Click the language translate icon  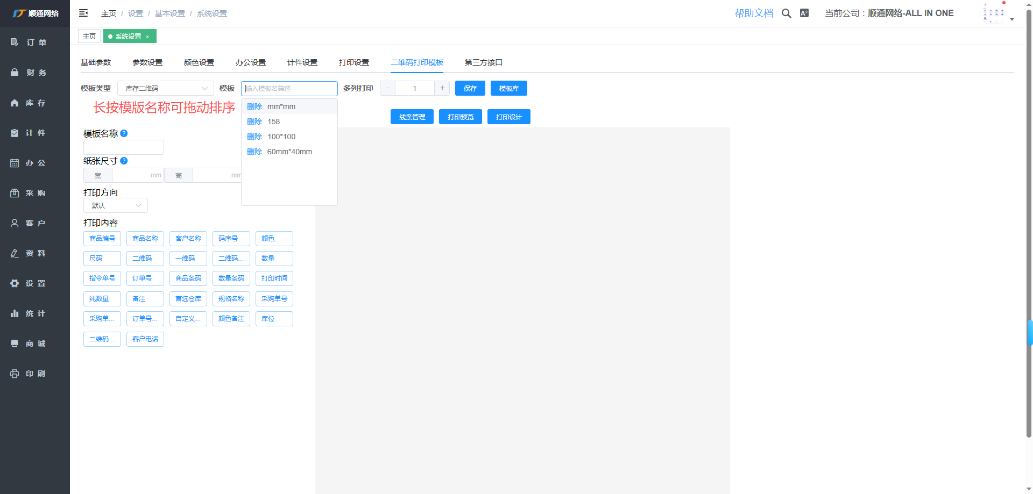click(804, 13)
